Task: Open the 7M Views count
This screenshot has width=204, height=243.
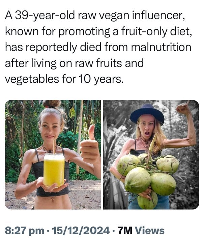Action: [x=141, y=231]
